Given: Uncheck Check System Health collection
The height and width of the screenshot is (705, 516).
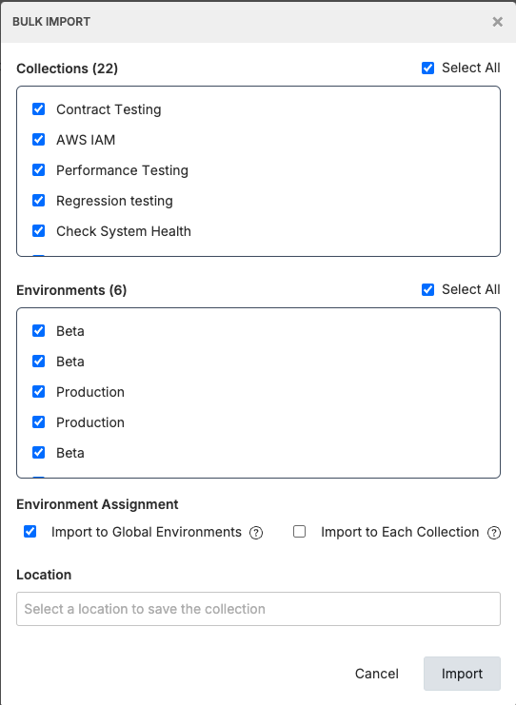Looking at the screenshot, I should click(x=39, y=230).
